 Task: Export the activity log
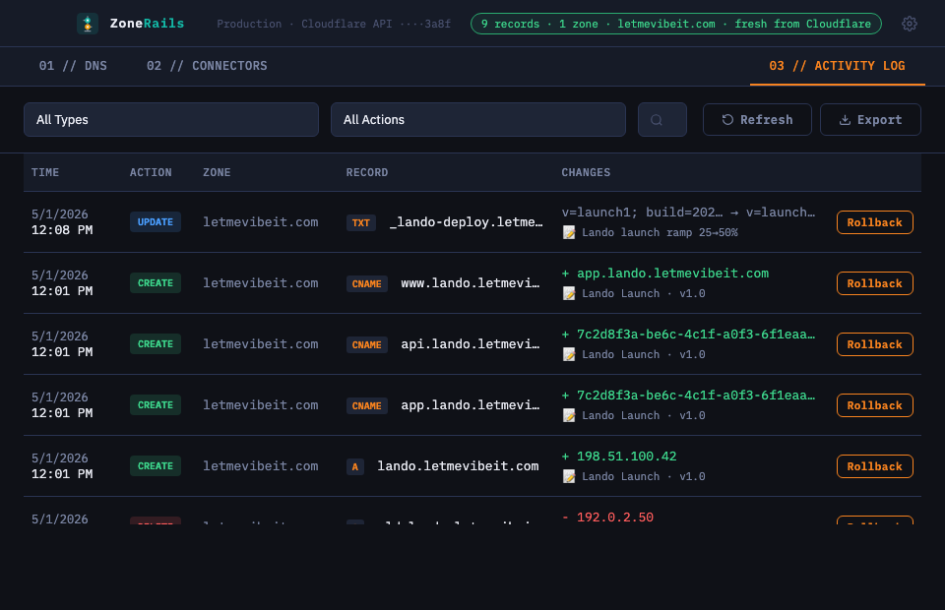(x=870, y=119)
